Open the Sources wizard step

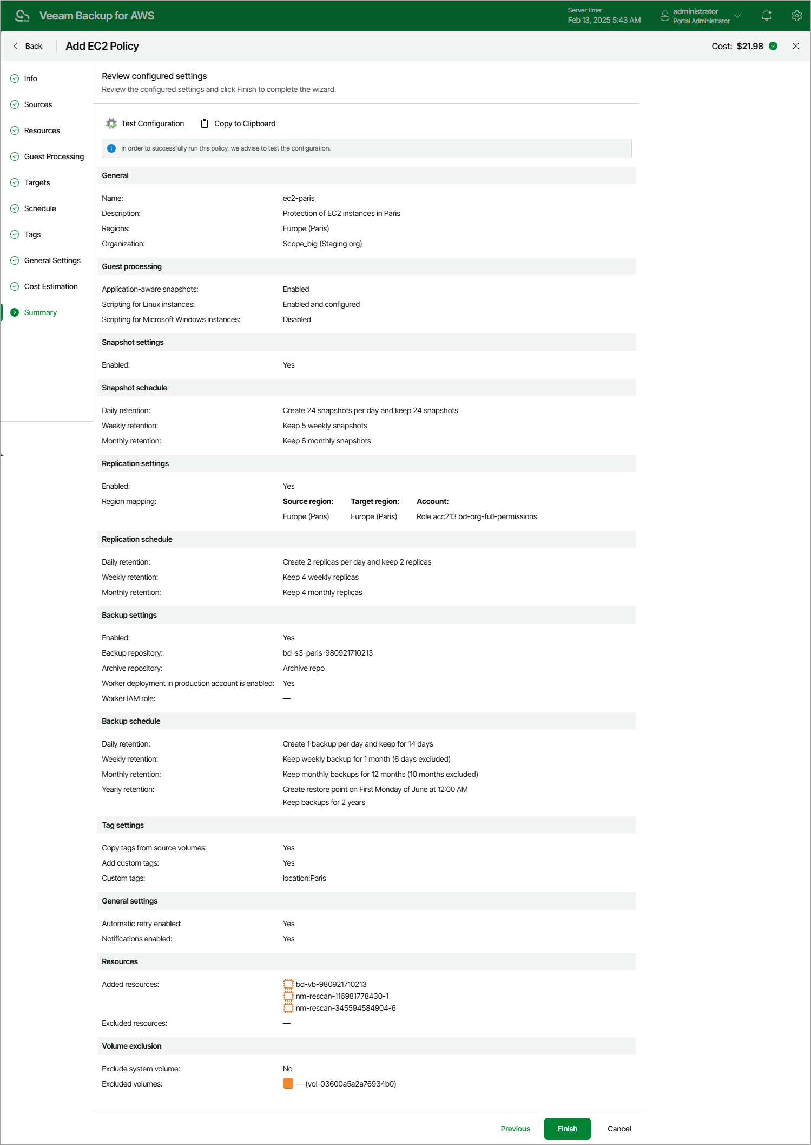pyautogui.click(x=38, y=104)
